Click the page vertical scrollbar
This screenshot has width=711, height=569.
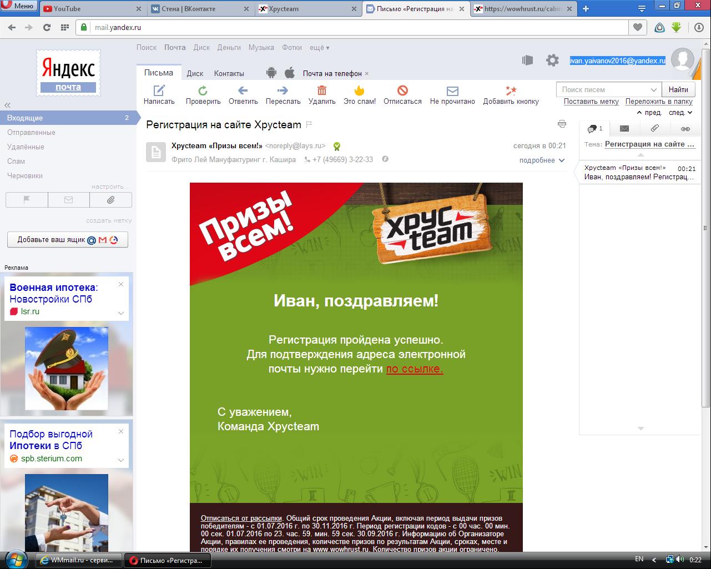[x=706, y=228]
